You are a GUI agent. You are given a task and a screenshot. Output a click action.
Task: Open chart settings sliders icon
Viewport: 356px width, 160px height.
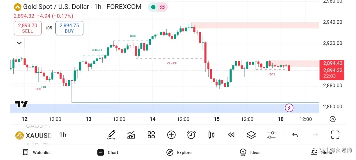[x=271, y=135]
